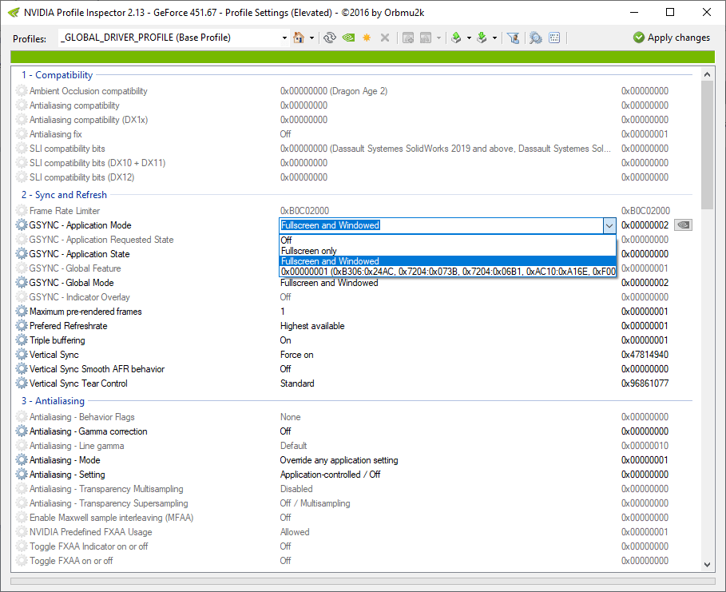Image resolution: width=726 pixels, height=592 pixels.
Task: Open the profile filter tool
Action: pyautogui.click(x=514, y=37)
